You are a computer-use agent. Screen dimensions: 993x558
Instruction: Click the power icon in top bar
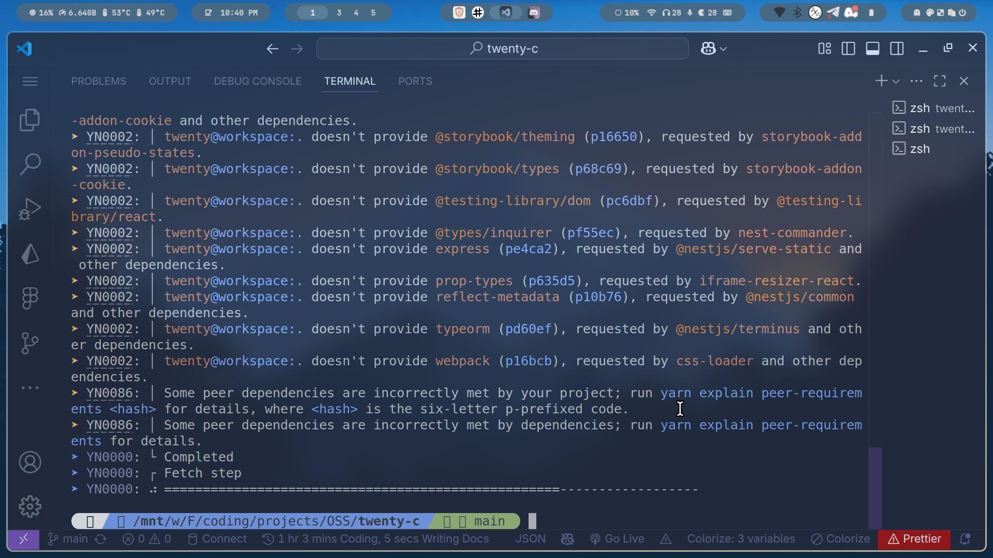pos(962,12)
